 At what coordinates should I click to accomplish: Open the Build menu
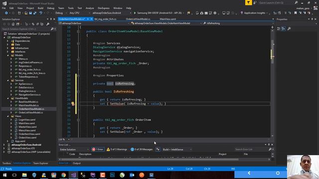40,8
